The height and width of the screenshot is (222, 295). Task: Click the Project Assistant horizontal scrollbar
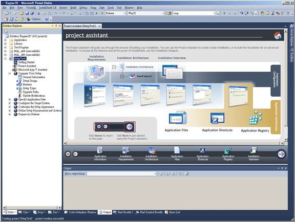pyautogui.click(x=174, y=143)
